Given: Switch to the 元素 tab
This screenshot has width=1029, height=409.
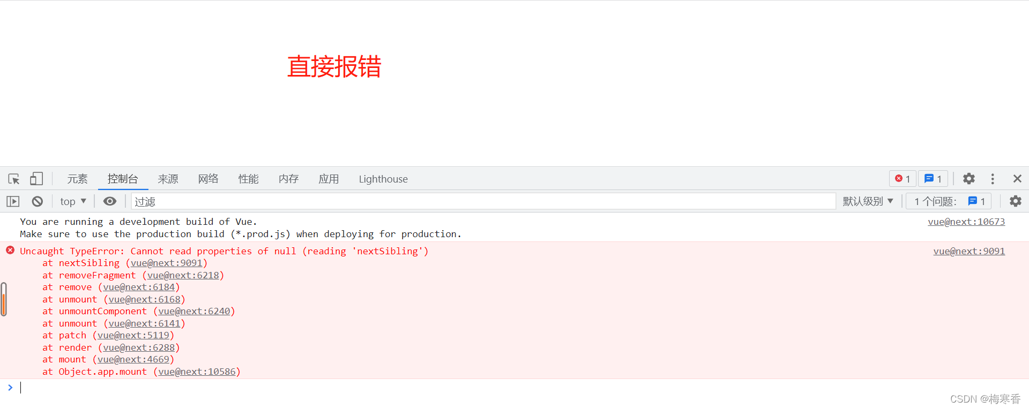Looking at the screenshot, I should pos(77,179).
